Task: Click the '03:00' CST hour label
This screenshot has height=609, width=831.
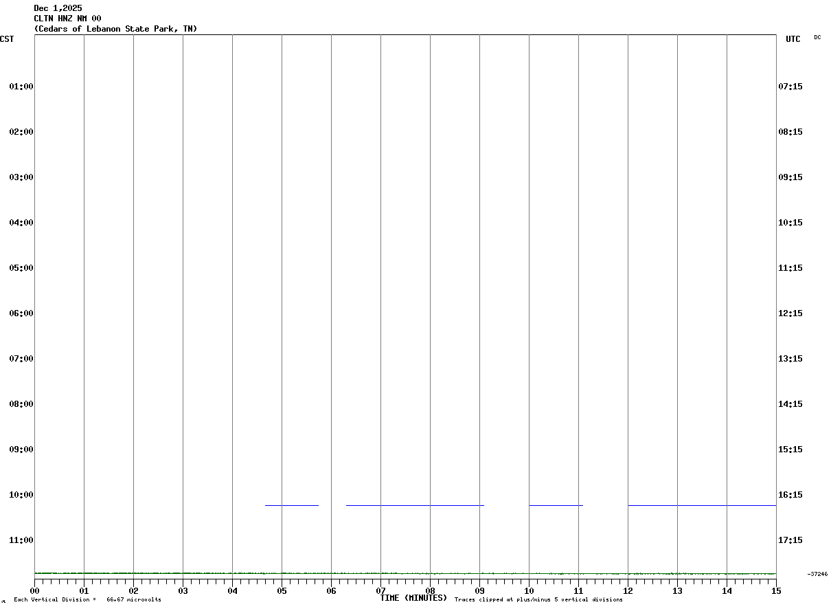Action: (x=21, y=177)
